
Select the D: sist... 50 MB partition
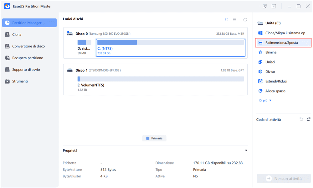pos(84,47)
